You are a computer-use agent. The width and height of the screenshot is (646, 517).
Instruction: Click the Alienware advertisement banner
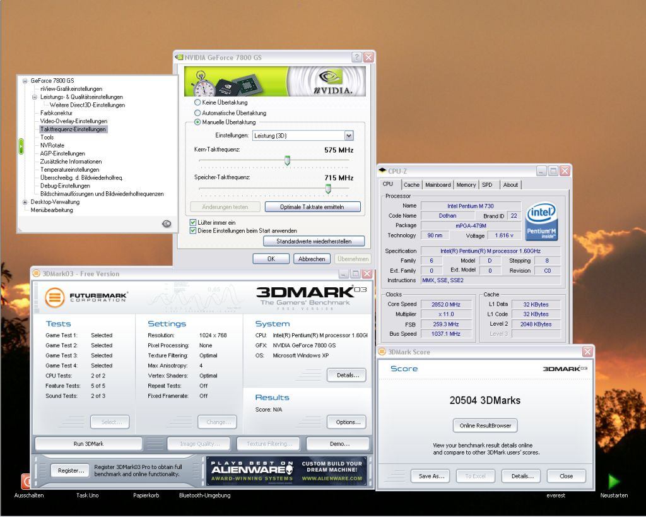(x=287, y=472)
